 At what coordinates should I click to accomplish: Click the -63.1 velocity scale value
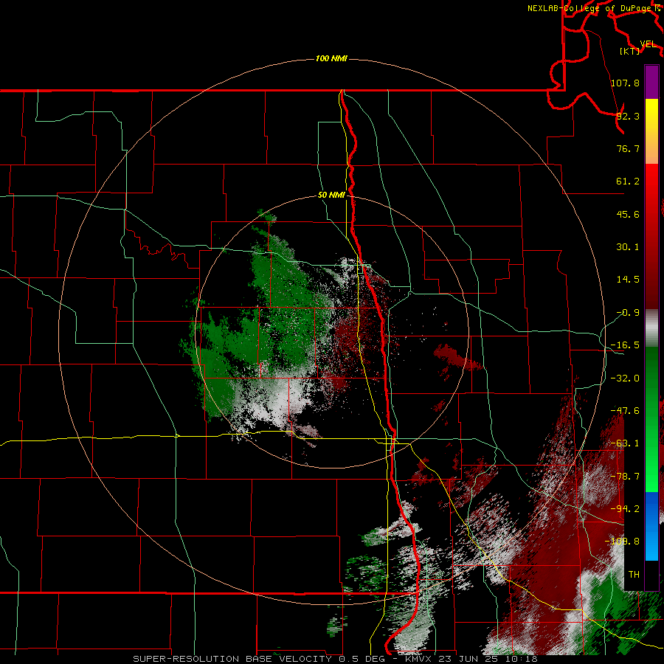coord(625,443)
